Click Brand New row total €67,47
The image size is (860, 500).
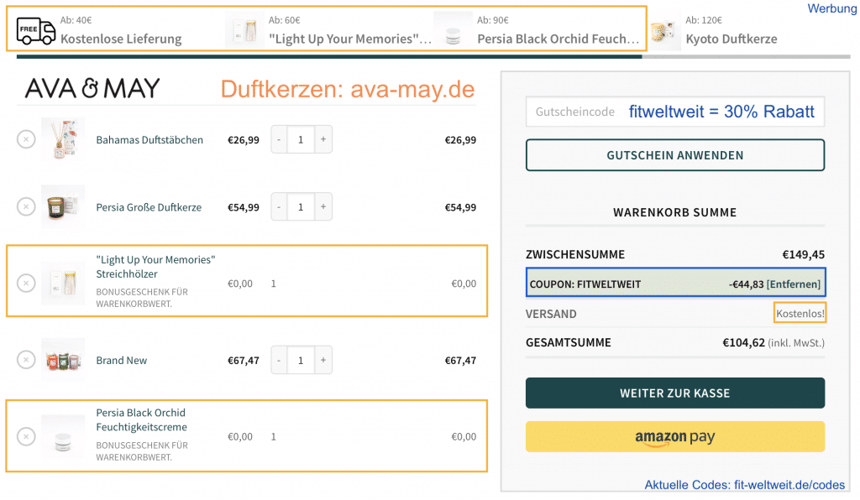[460, 361]
